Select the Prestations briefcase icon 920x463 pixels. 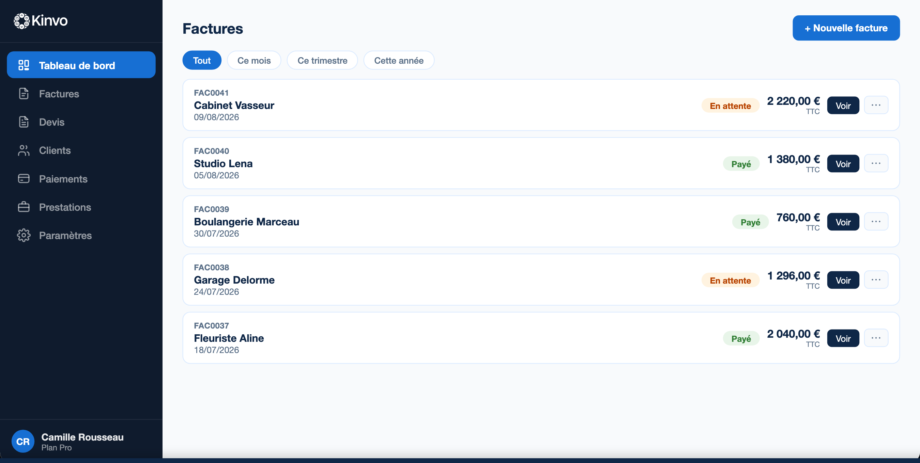click(x=24, y=207)
